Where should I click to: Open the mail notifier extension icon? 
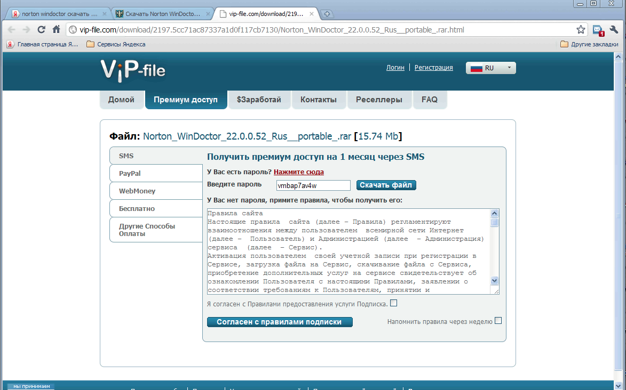pos(598,30)
